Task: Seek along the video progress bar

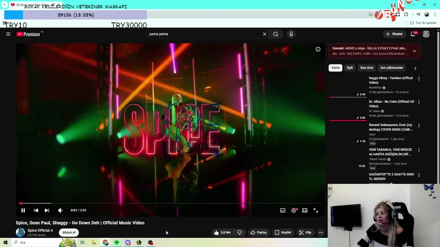Action: (170, 203)
